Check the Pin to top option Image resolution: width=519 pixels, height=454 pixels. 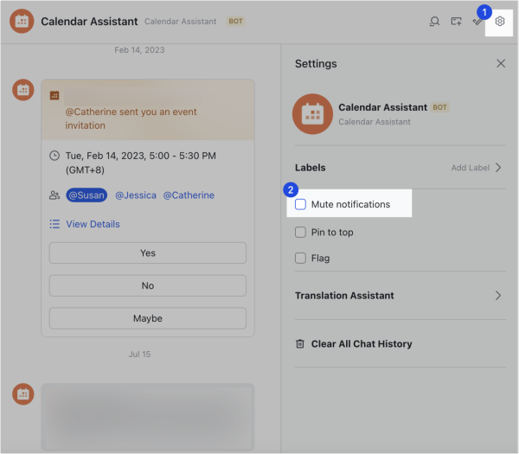300,232
